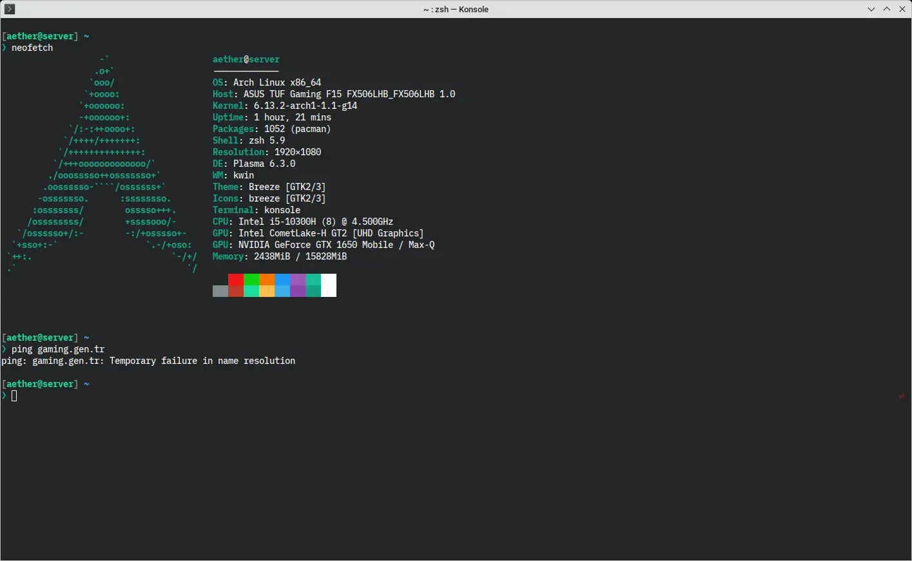Minimize the Konsole window
The width and height of the screenshot is (912, 561).
point(871,9)
